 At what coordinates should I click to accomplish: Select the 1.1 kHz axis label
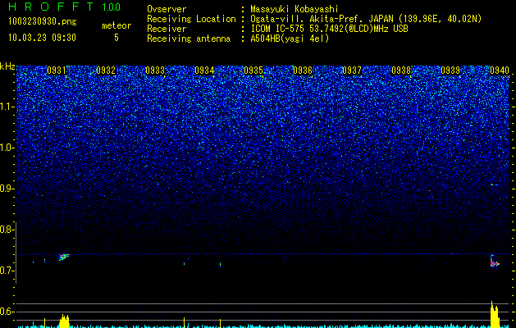7,107
